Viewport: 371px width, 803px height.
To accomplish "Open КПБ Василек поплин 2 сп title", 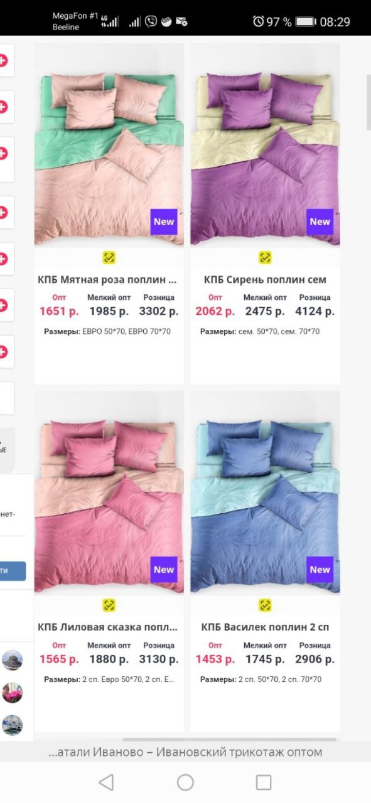I will point(265,627).
